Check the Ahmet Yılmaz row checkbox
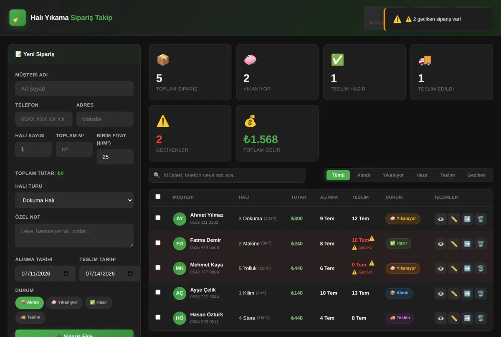501x337 pixels. [x=158, y=218]
